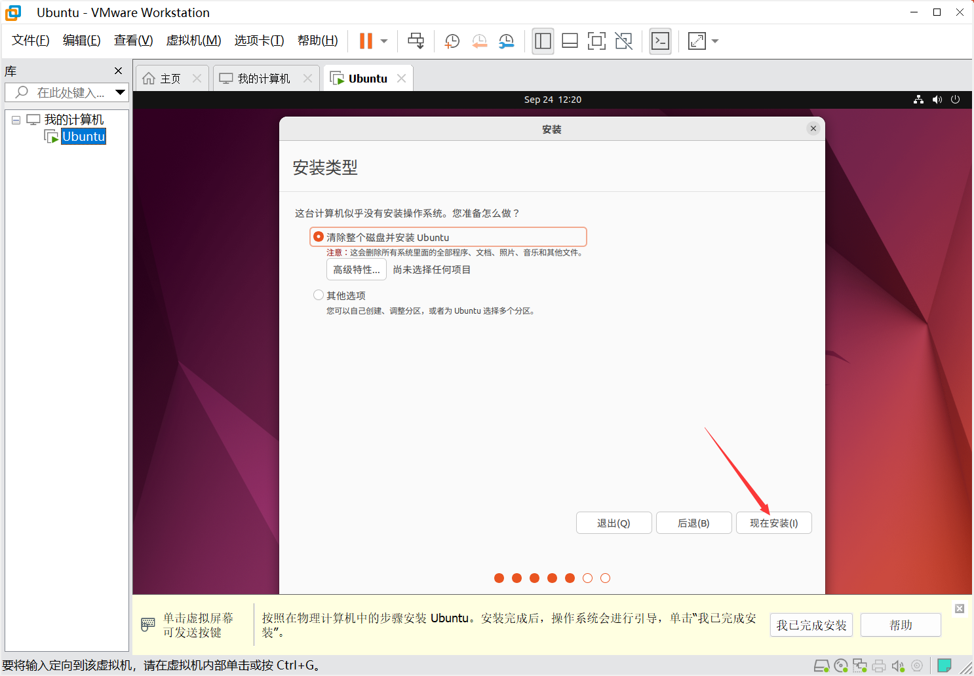The height and width of the screenshot is (676, 974).
Task: Click the keyboard icon in hint bar
Action: click(x=148, y=625)
